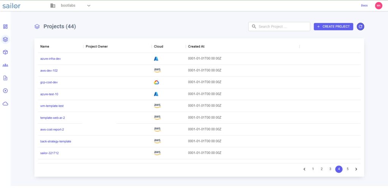
Task: Go to previous page arrow
Action: [304, 169]
